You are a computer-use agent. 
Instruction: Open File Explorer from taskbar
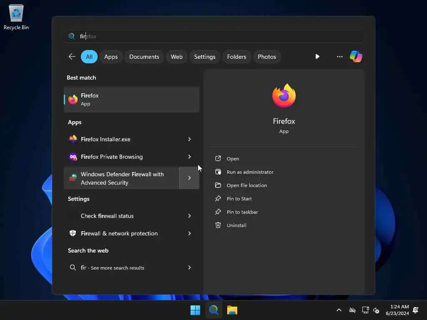[x=232, y=310]
